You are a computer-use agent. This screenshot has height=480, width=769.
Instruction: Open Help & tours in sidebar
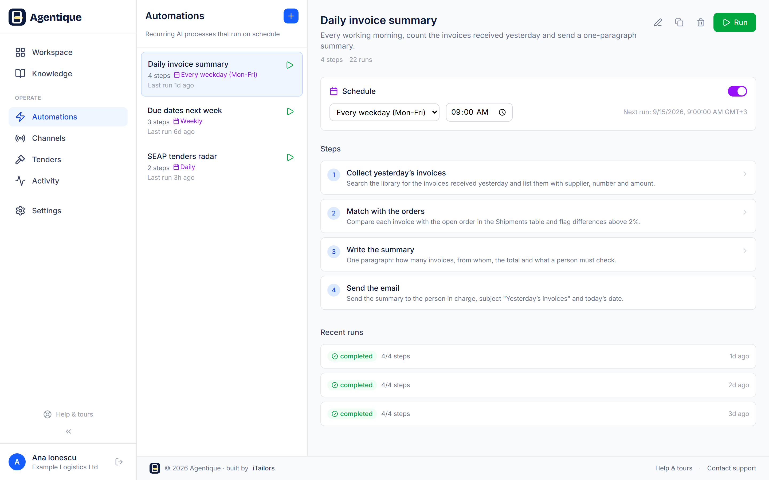pyautogui.click(x=68, y=414)
